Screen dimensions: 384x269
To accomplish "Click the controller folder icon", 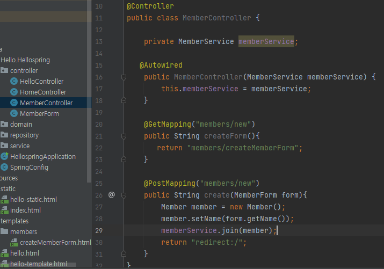I will click(4, 70).
